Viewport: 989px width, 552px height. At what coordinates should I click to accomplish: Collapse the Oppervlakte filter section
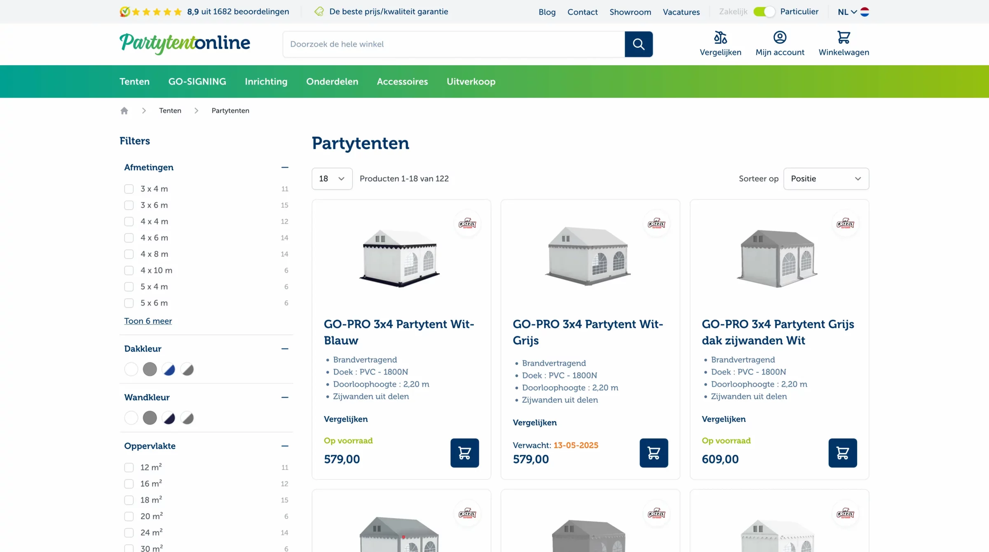point(285,446)
